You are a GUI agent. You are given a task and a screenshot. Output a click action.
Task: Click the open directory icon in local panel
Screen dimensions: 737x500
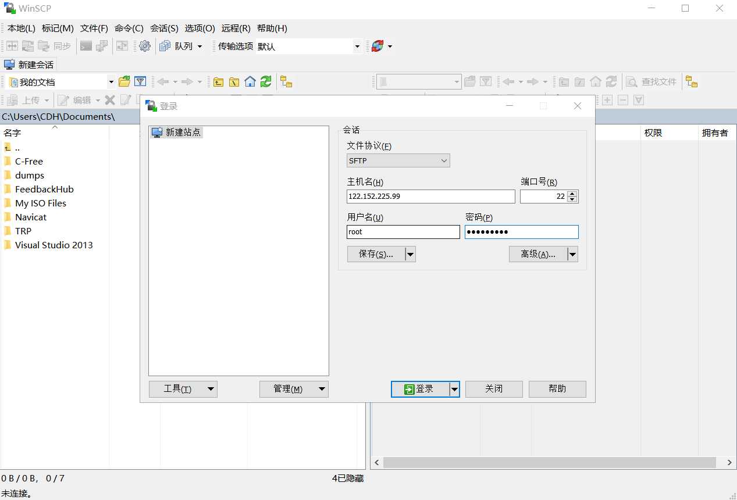[x=124, y=81]
